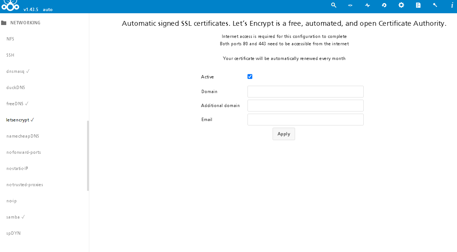Click the v1.43.5 version label

(31, 10)
